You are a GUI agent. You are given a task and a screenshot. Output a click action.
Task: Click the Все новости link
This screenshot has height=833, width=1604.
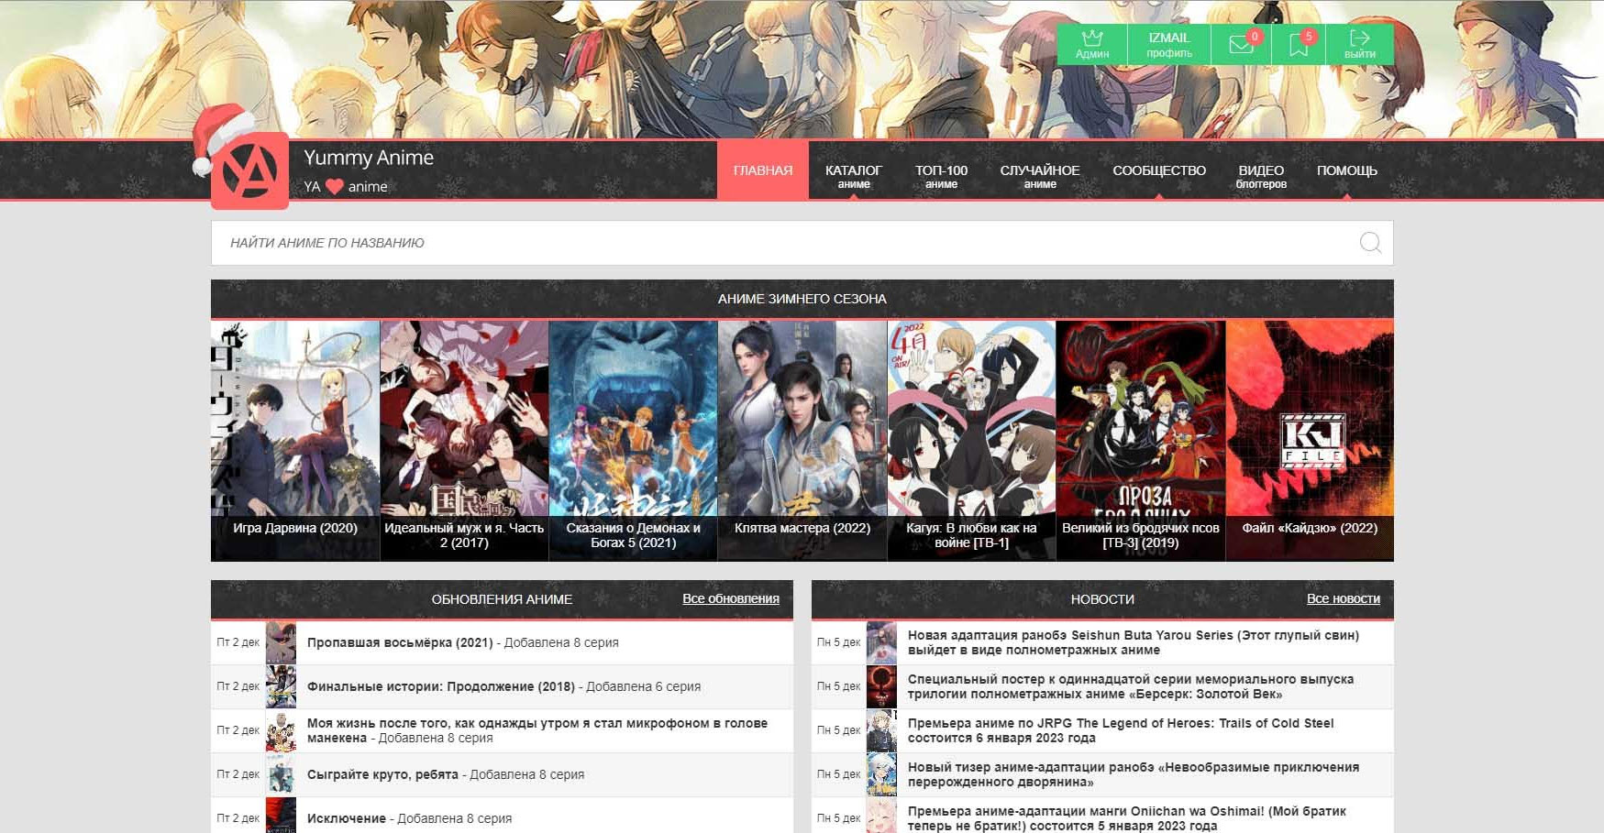[1343, 599]
